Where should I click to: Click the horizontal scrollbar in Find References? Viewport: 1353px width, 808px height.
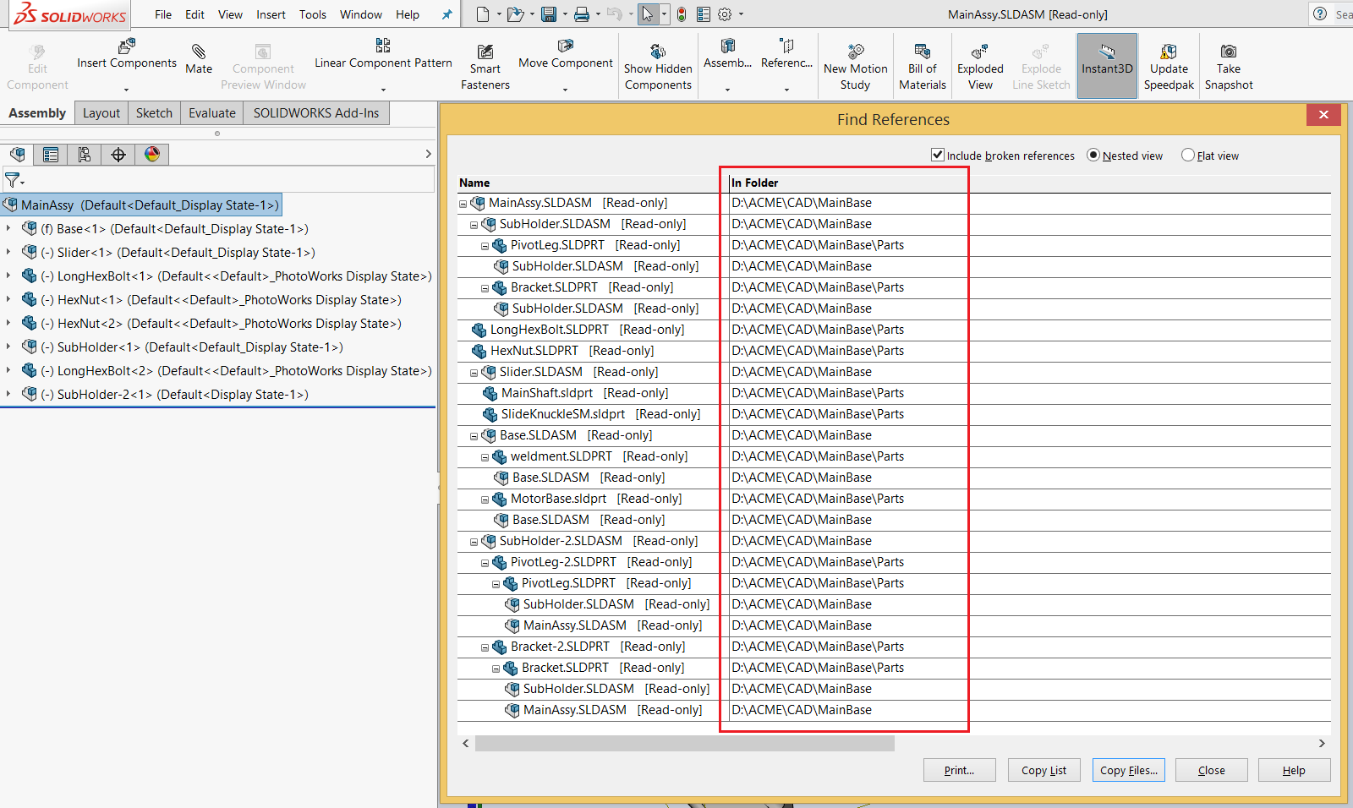click(x=684, y=744)
